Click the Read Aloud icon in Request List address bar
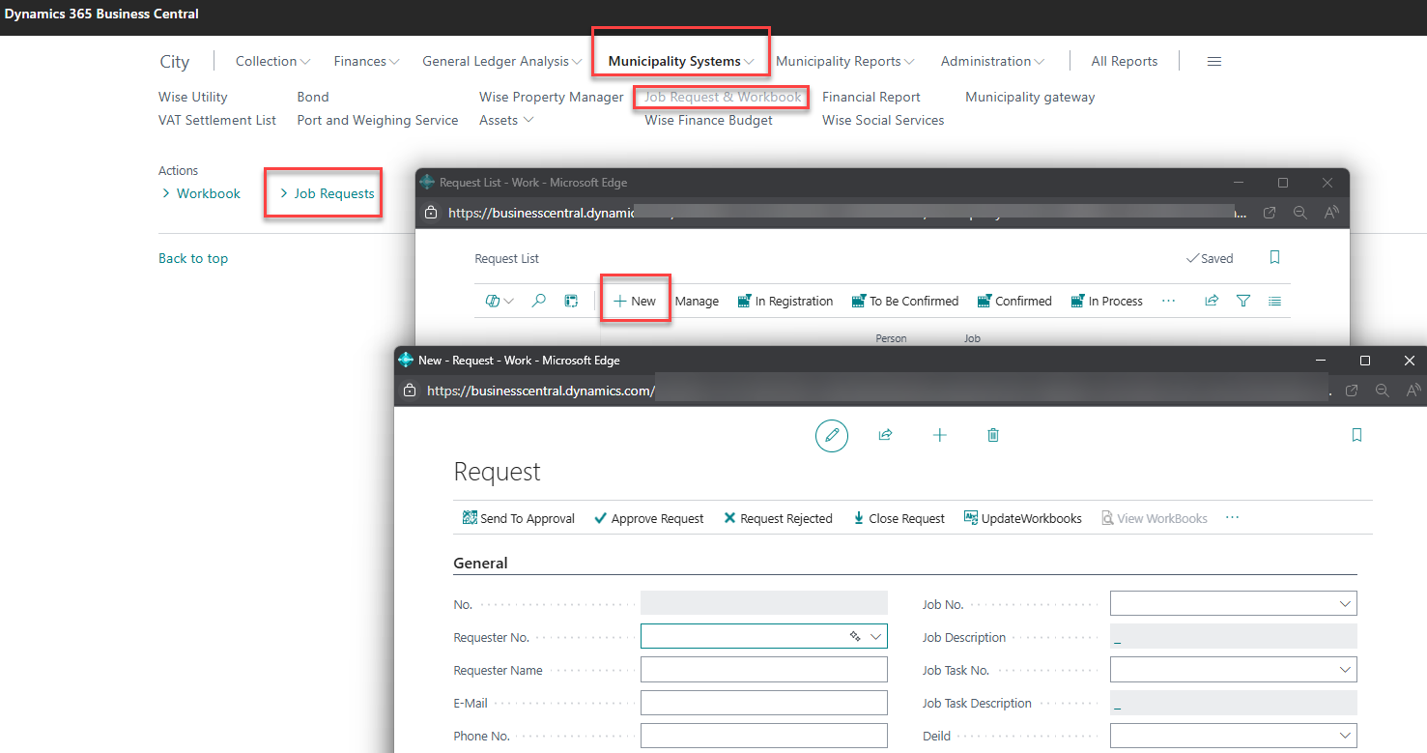The width and height of the screenshot is (1427, 753). point(1331,213)
